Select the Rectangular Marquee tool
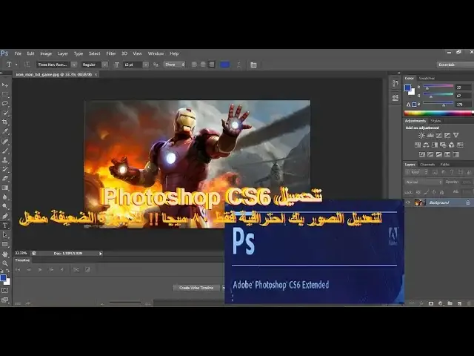This screenshot has height=356, width=474. (5, 94)
